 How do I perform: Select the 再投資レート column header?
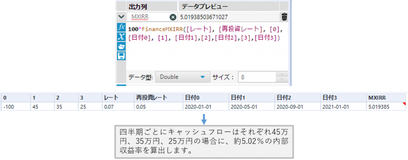point(151,98)
